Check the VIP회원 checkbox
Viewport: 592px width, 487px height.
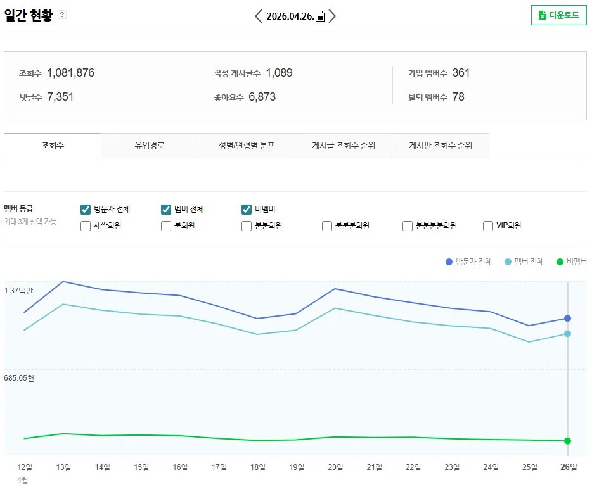pos(487,226)
